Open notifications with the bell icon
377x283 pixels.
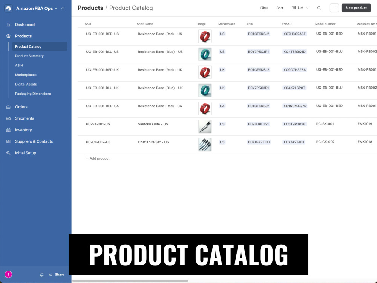point(42,275)
